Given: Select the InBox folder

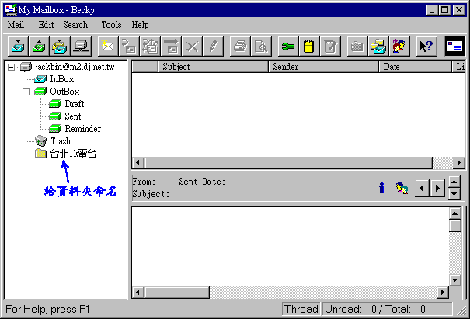Looking at the screenshot, I should (61, 79).
